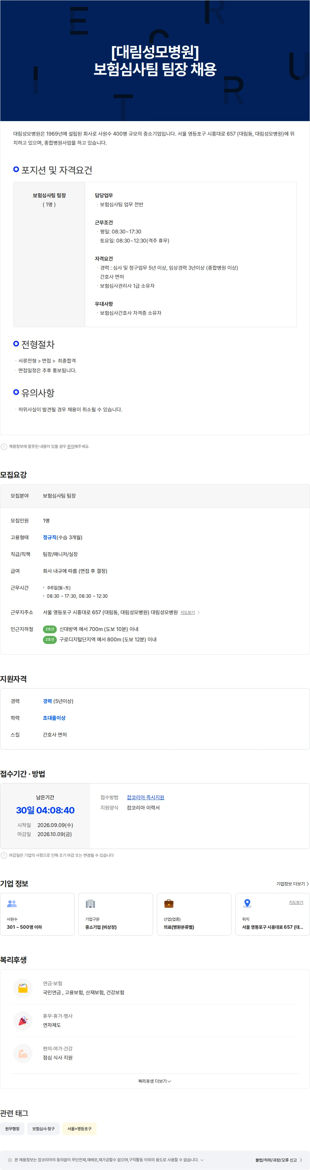This screenshot has height=1170, width=310.
Task: Click the deadline 2026.10.09(금)
Action: coord(55,834)
